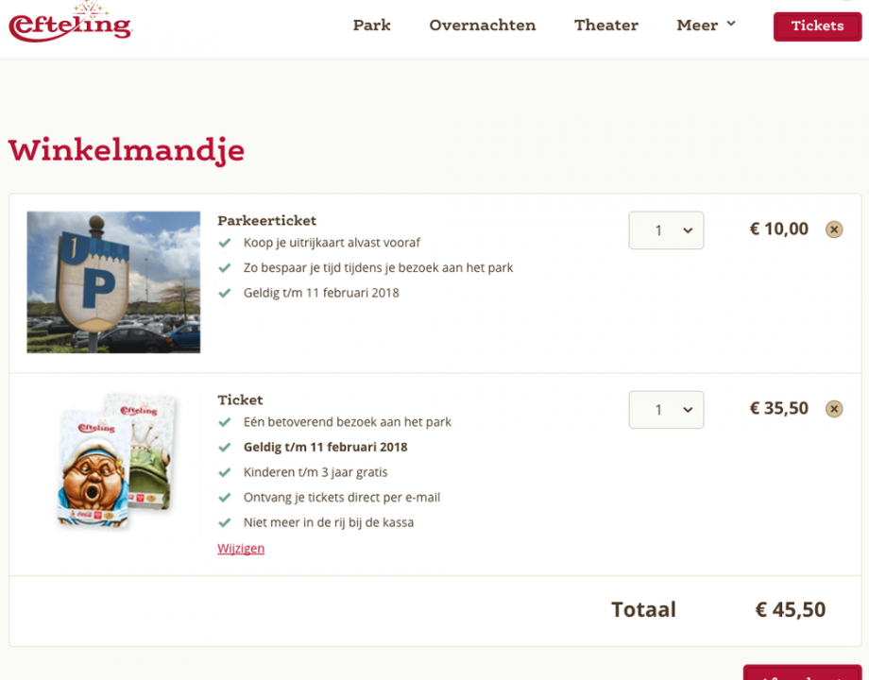
Task: Open the Parkeerticket quantity dropdown
Action: (x=666, y=230)
